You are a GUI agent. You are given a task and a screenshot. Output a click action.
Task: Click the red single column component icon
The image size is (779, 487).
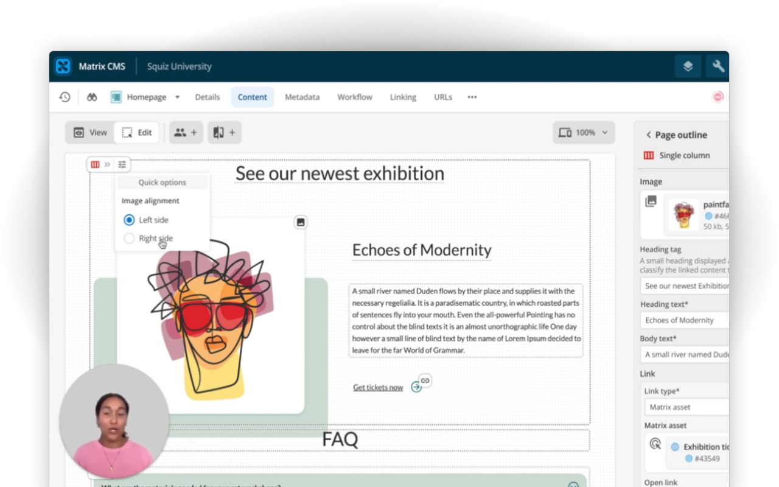point(95,164)
